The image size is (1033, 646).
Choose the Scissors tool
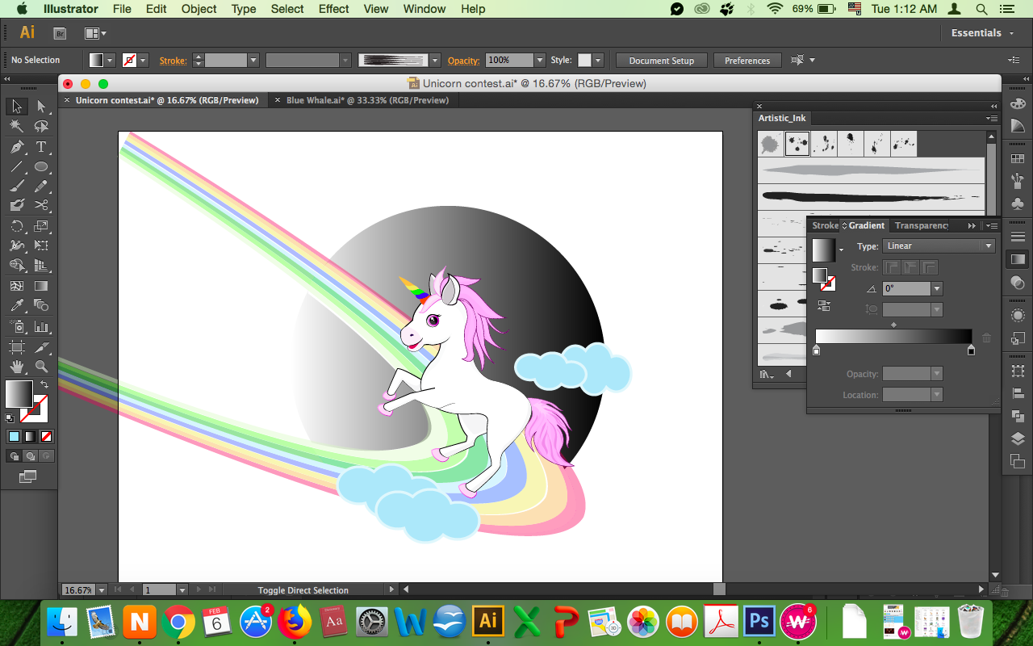pos(41,206)
